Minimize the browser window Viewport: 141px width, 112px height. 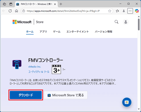[x=120, y=4]
